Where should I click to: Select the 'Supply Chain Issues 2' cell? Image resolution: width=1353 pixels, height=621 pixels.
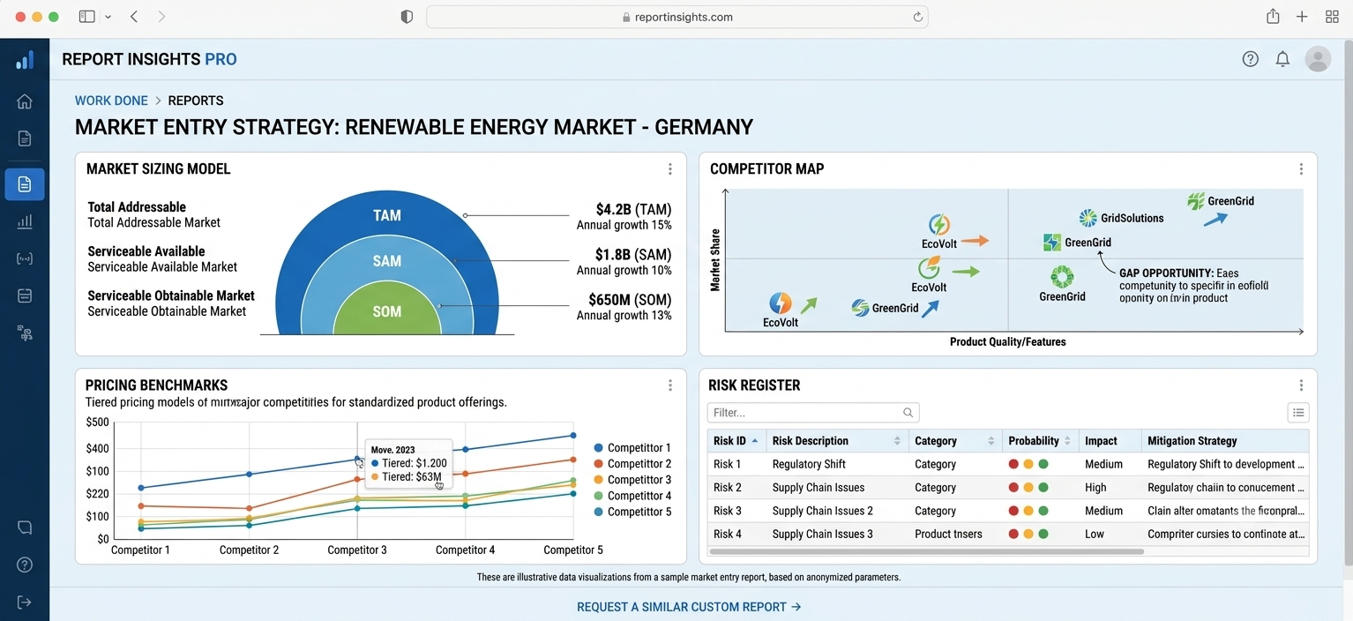822,511
